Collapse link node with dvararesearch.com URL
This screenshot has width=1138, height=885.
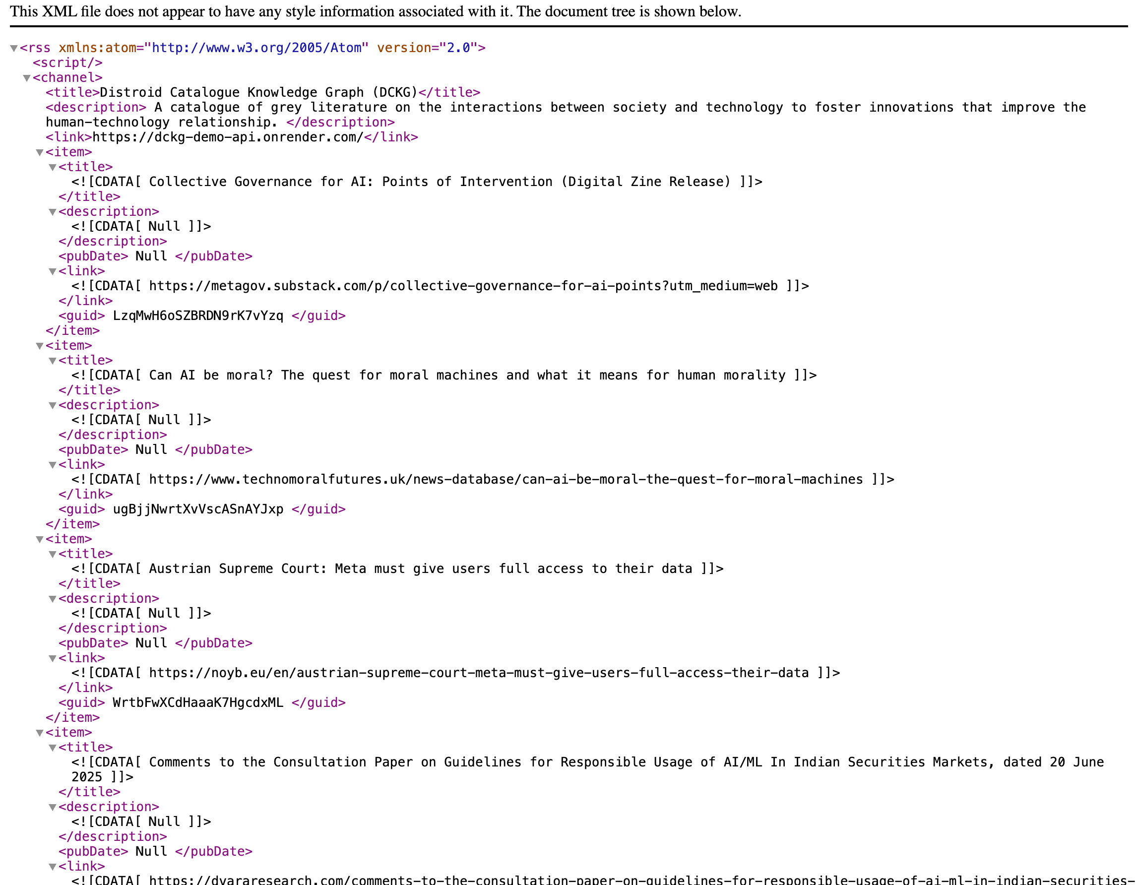point(53,867)
